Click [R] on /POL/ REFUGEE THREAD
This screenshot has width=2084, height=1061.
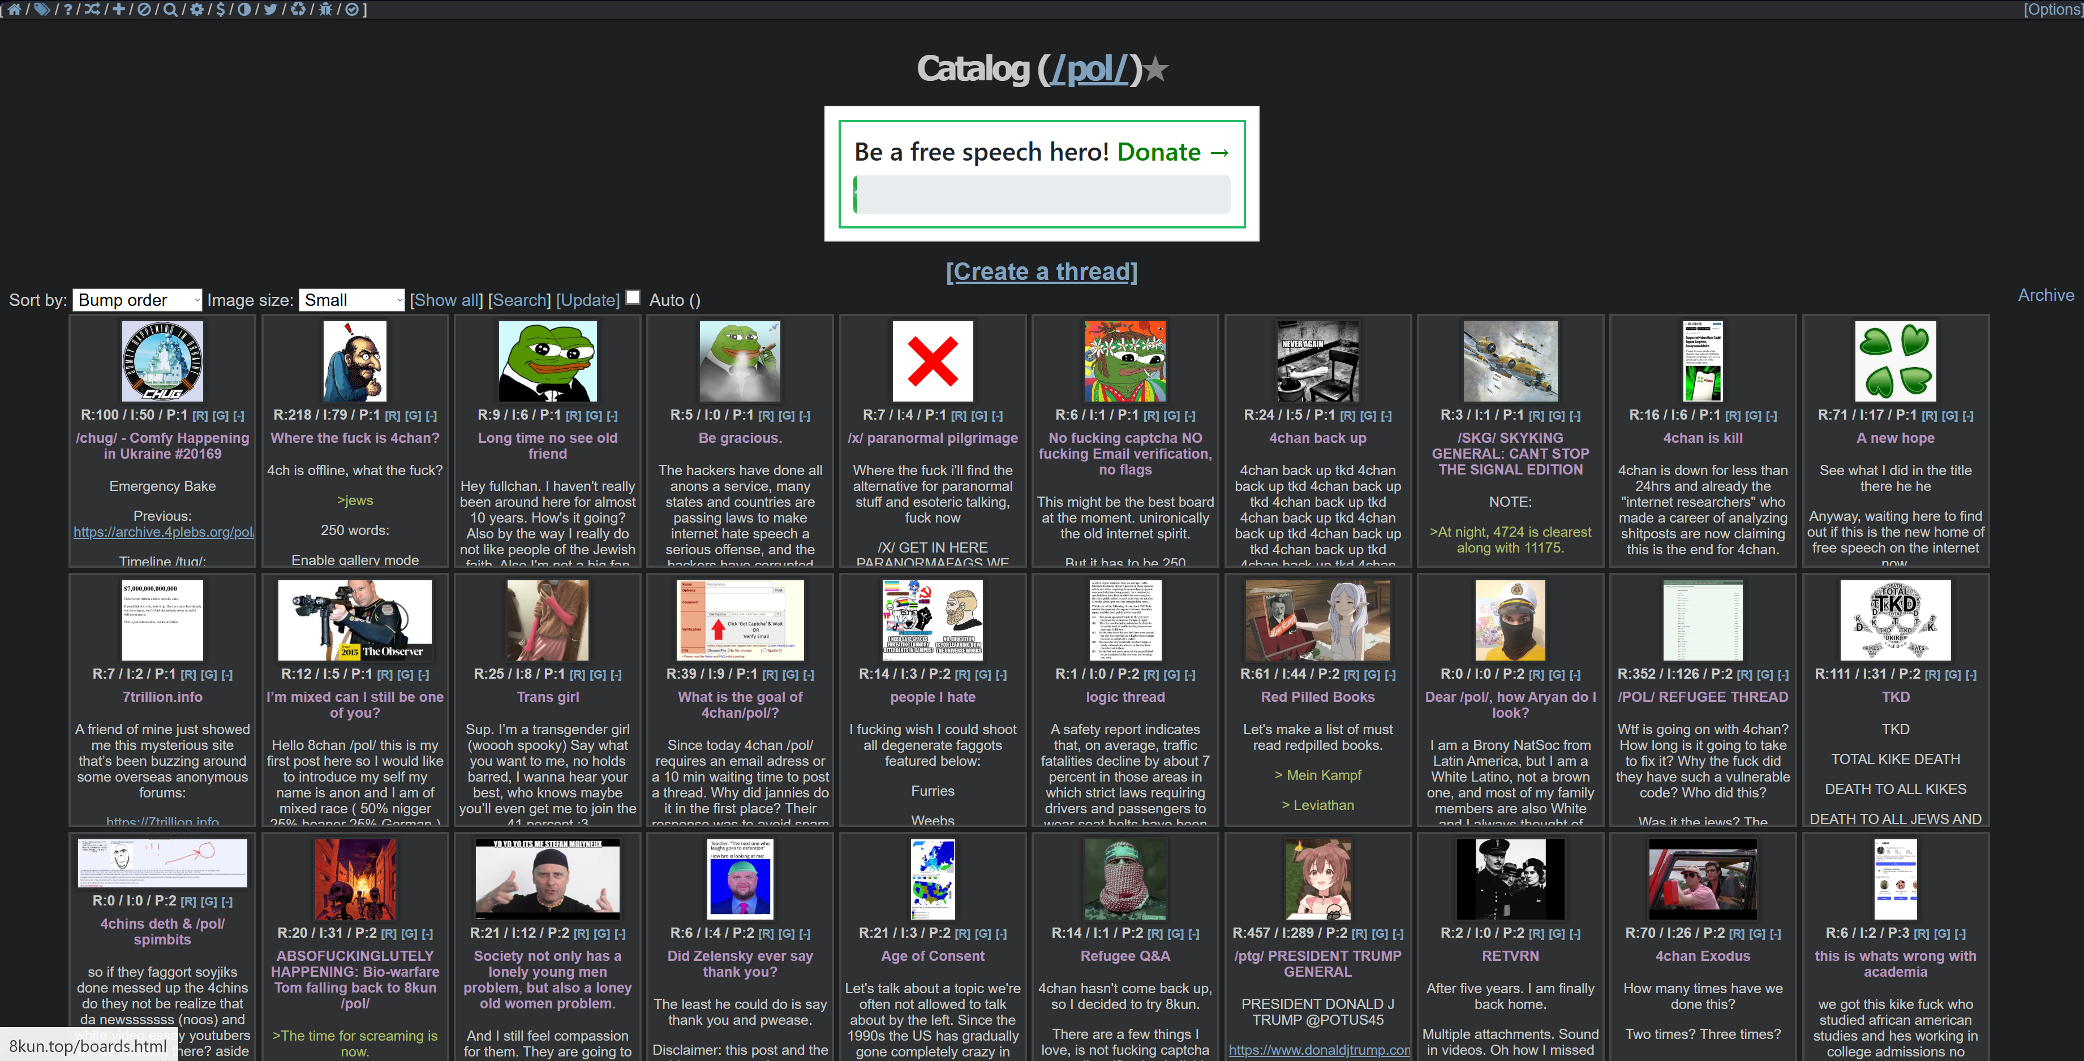coord(1744,675)
